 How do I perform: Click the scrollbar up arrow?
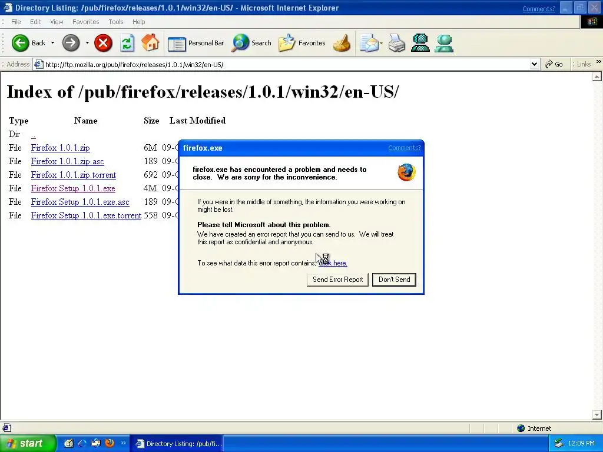pyautogui.click(x=597, y=77)
